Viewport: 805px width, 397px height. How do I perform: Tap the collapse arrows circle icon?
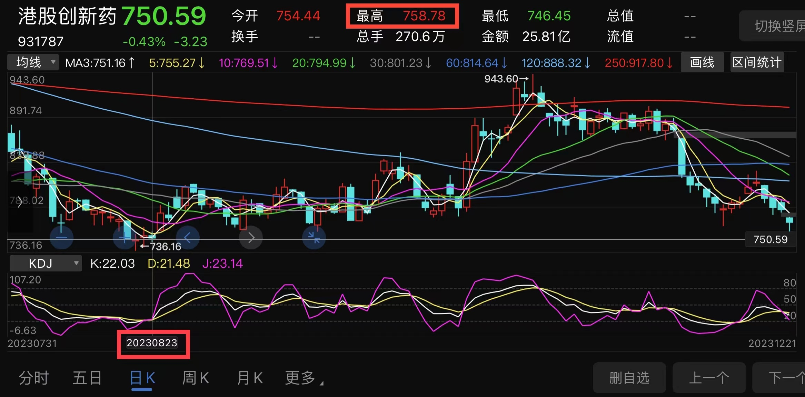coord(314,238)
